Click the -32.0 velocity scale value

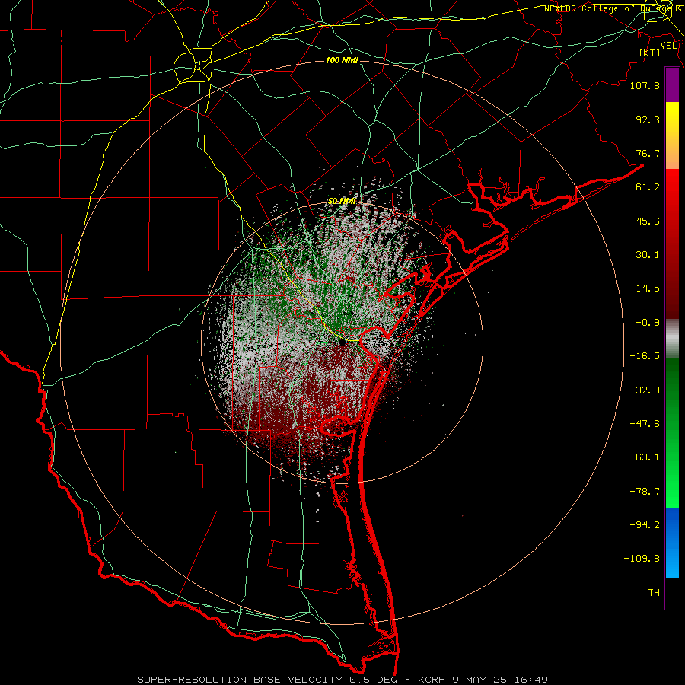click(645, 390)
